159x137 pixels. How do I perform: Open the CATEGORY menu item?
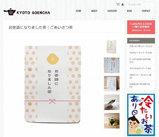[112, 11]
